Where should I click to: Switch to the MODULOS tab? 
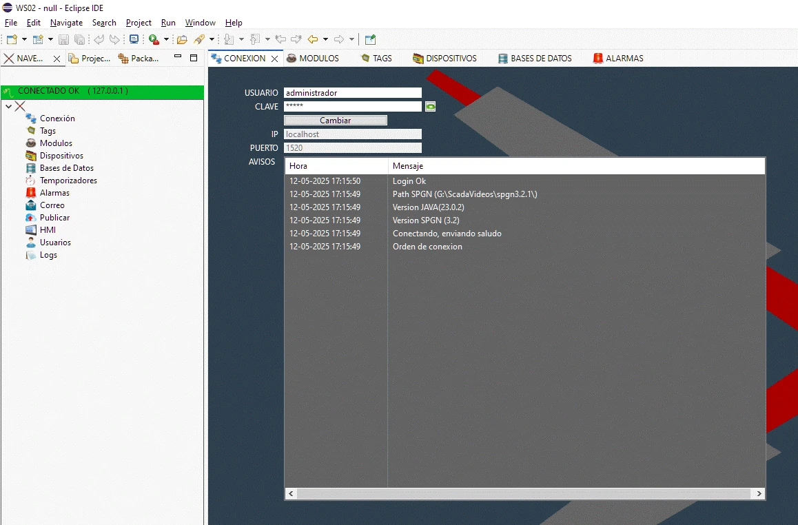(318, 58)
